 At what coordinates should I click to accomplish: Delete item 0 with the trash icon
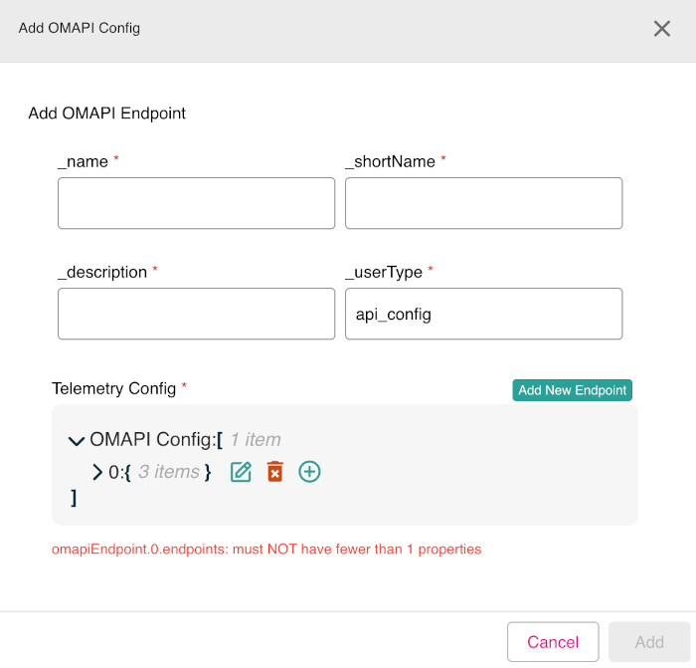[x=275, y=472]
